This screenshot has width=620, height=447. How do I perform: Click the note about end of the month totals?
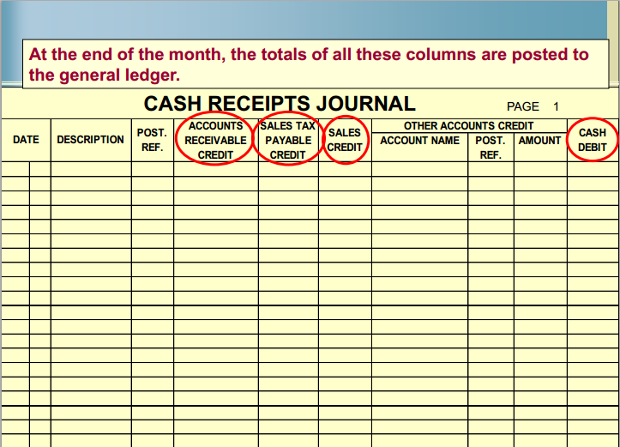point(316,64)
